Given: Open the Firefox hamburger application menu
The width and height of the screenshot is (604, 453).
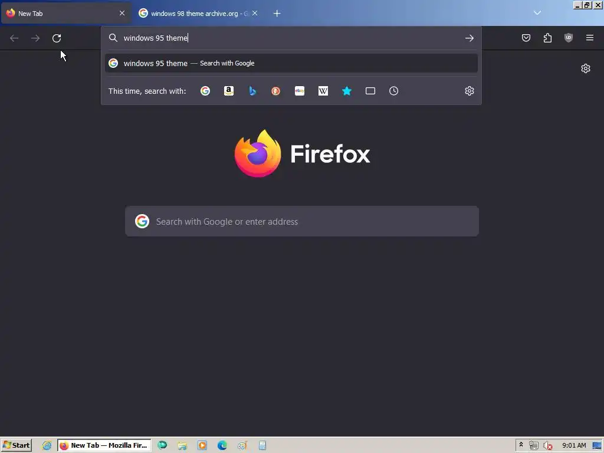Looking at the screenshot, I should [x=590, y=38].
